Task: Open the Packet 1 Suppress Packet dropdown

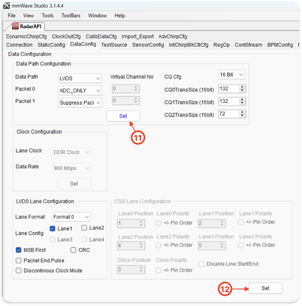Action: coord(80,103)
